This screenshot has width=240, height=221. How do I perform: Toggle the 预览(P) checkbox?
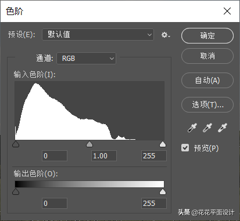pos(185,148)
